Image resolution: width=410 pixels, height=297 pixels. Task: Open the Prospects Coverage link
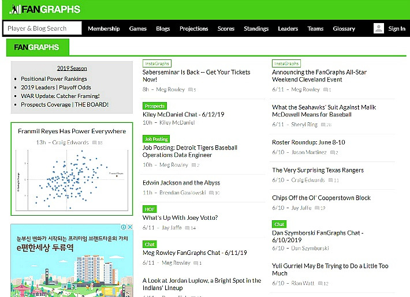pos(46,105)
